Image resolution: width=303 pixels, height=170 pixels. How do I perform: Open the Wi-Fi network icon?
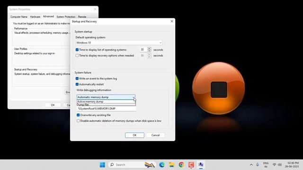click(274, 165)
